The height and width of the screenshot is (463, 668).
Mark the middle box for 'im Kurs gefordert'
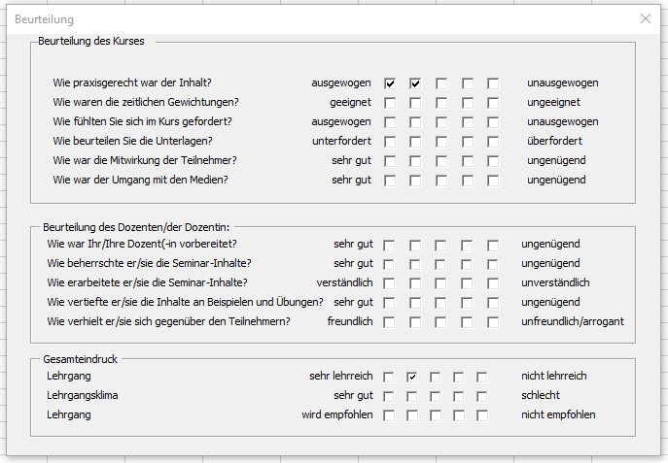point(441,122)
